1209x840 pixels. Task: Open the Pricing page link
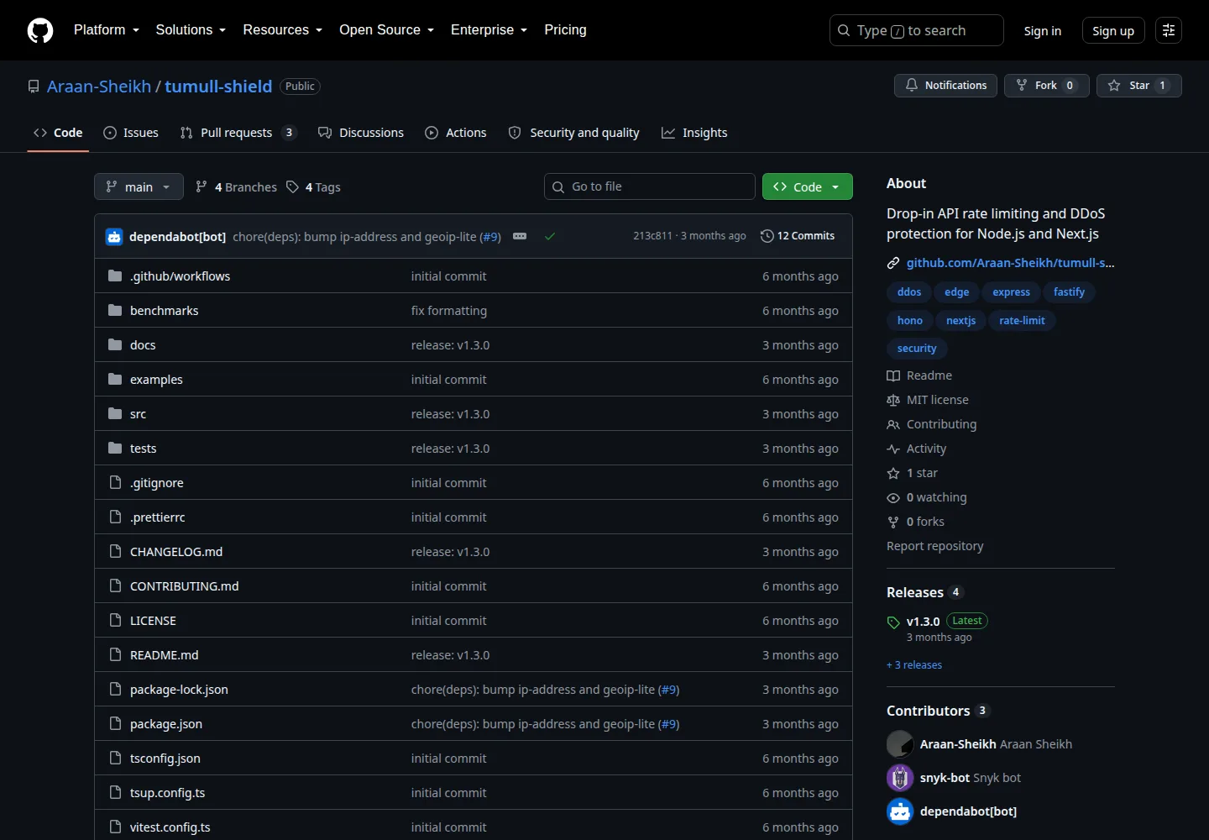pos(565,30)
